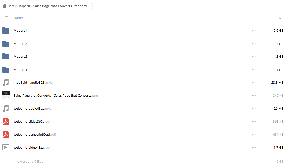Click the 1 GB size of Module4
Viewport: 288px width, 166px height.
(x=280, y=70)
